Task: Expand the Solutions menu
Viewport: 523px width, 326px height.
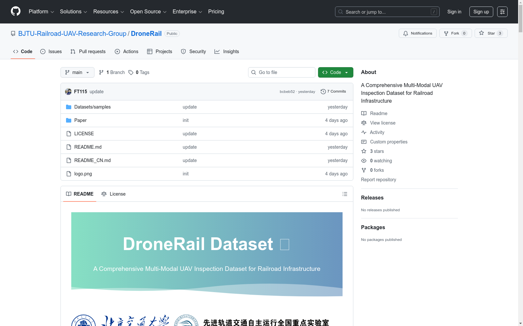Action: (x=74, y=11)
